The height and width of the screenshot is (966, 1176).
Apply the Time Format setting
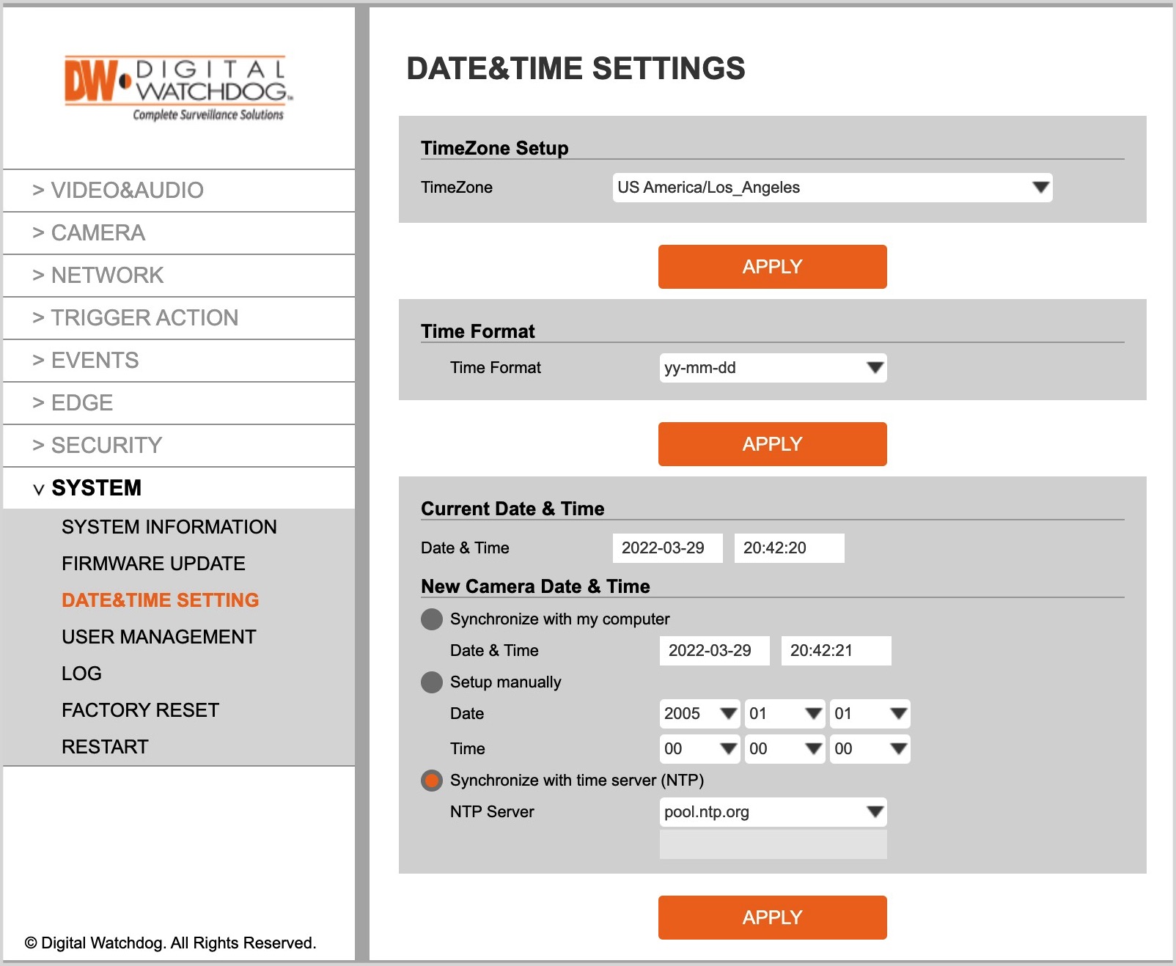pyautogui.click(x=772, y=444)
